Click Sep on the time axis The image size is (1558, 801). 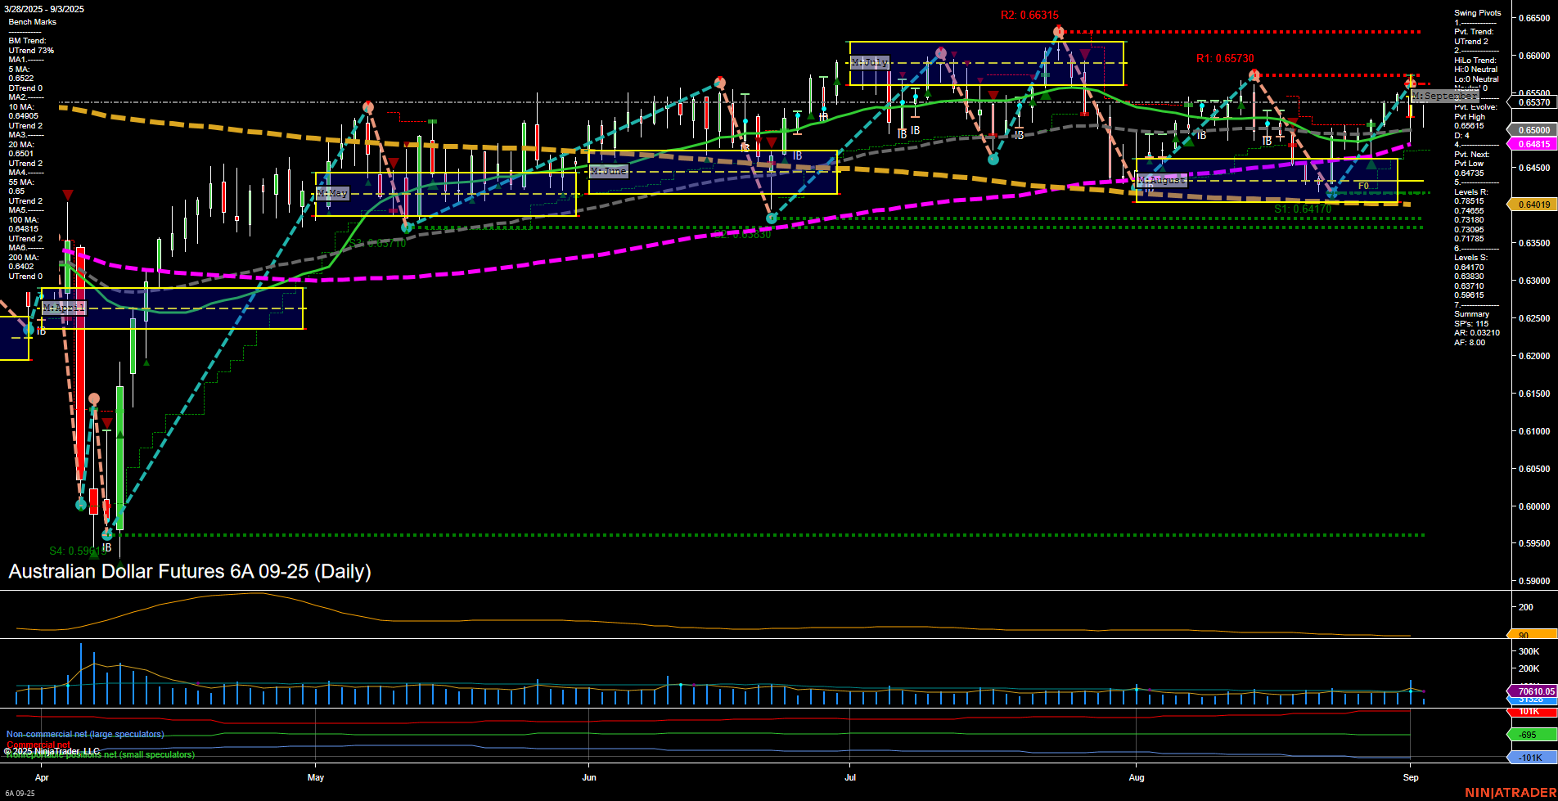[x=1412, y=777]
